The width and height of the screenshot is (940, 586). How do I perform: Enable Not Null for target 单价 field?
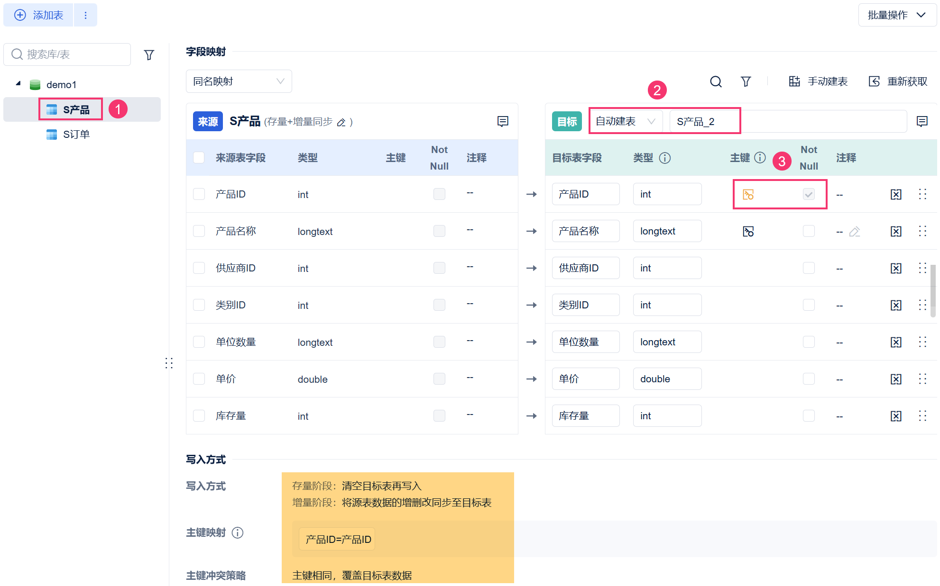[808, 379]
